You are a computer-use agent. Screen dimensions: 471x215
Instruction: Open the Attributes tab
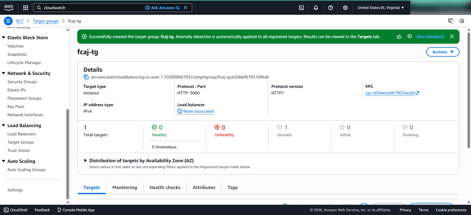pyautogui.click(x=204, y=188)
